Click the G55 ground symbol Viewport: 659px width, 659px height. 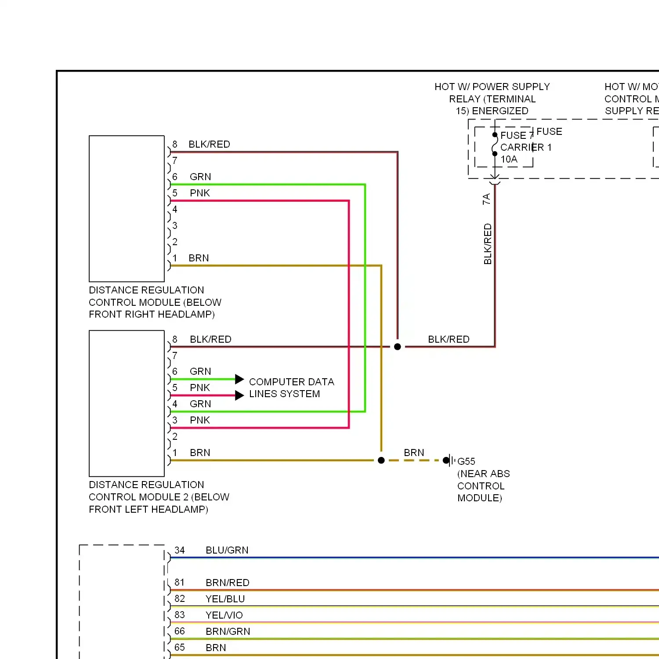coord(449,460)
